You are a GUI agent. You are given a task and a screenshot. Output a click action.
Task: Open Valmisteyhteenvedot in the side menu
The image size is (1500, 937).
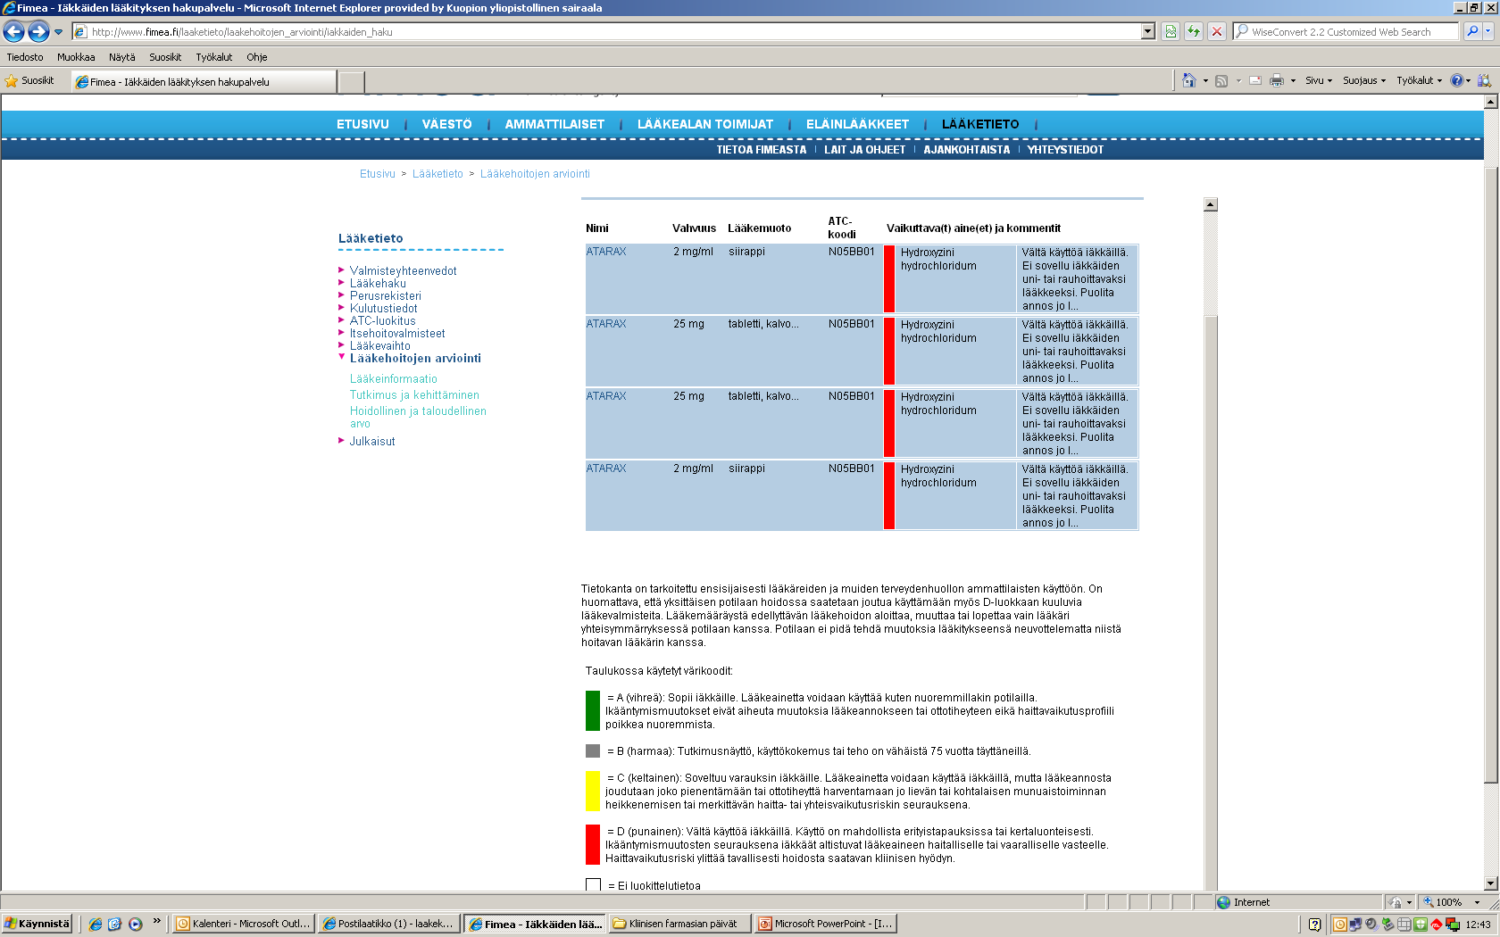click(x=403, y=271)
